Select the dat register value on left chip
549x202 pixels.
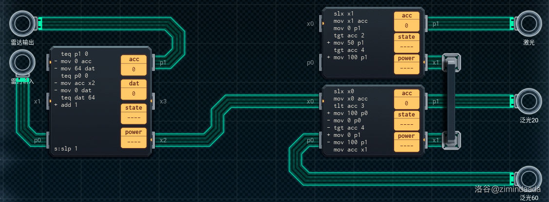pyautogui.click(x=133, y=94)
